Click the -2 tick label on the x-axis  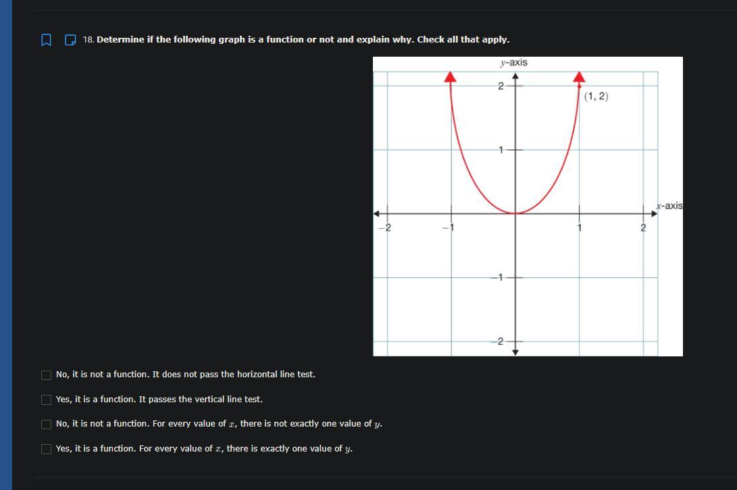click(384, 228)
